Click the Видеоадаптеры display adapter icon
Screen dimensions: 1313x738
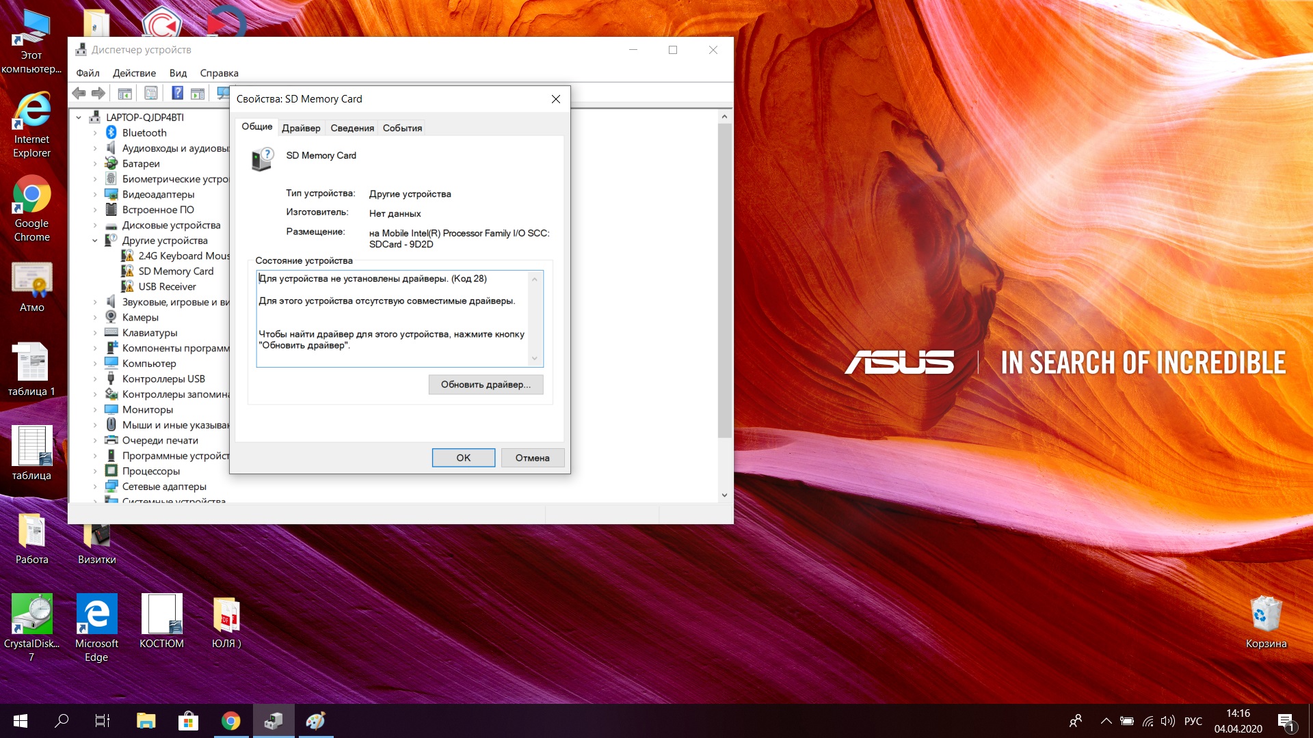pos(111,194)
